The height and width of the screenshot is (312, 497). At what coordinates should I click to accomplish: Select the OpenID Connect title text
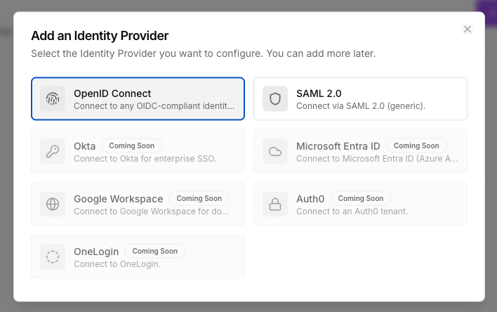112,93
